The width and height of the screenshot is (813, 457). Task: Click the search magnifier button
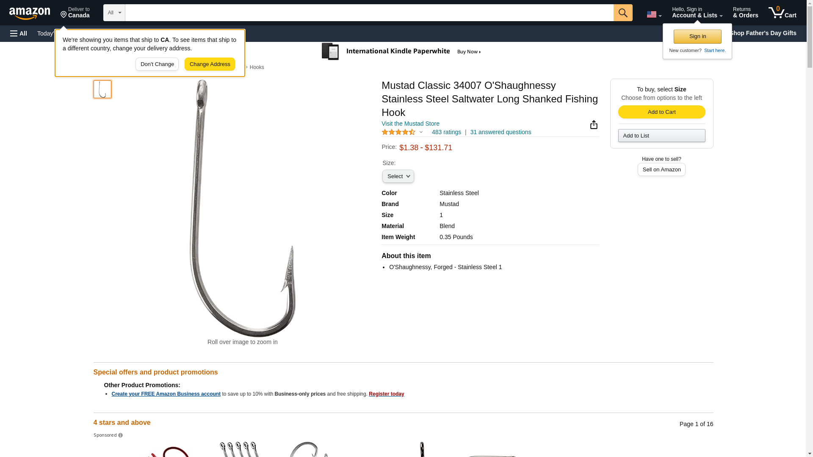coord(623,13)
